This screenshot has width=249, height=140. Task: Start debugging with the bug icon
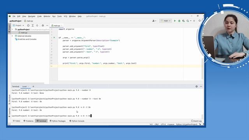pos(179,21)
